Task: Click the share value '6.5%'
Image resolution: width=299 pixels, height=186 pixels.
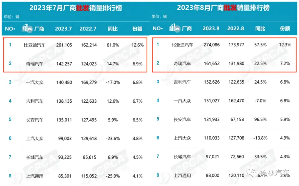Action: [x=137, y=120]
